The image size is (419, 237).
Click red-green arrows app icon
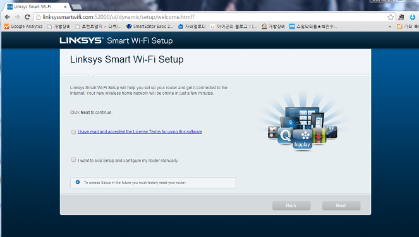pos(319,136)
